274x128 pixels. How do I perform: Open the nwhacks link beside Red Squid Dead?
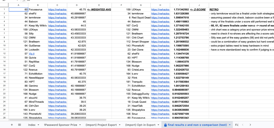[161, 18]
